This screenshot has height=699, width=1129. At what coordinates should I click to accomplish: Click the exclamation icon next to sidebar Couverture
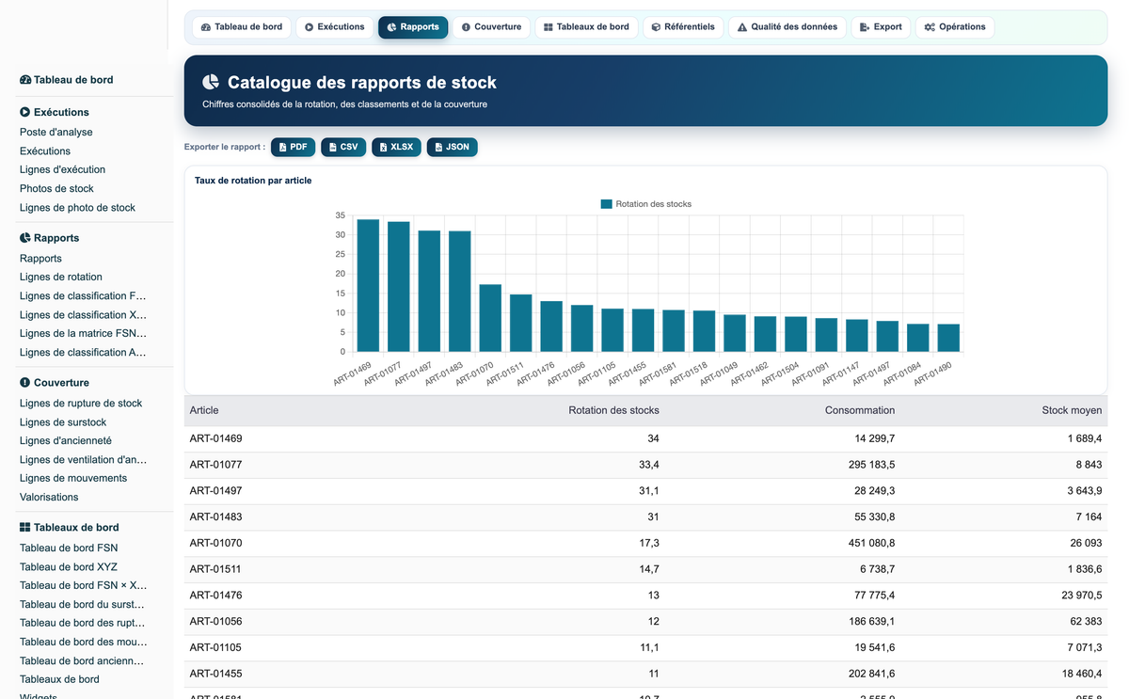pos(25,383)
